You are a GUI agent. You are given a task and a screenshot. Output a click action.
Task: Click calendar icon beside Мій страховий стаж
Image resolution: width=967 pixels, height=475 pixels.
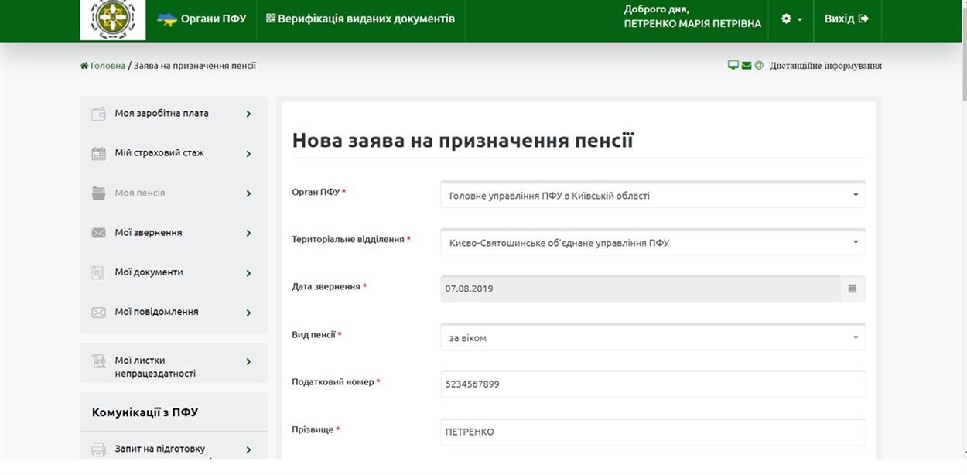click(x=98, y=153)
